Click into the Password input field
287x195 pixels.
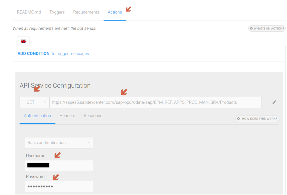[x=59, y=186]
